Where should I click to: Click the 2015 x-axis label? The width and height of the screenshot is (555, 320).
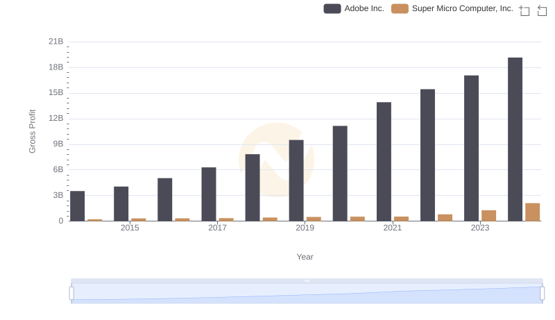pos(130,228)
